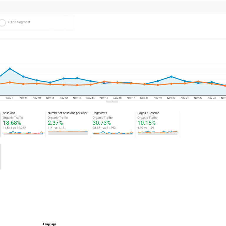Viewport: 226px width, 226px height.
Task: Click the Pageviews sparkline chart
Action: click(113, 133)
